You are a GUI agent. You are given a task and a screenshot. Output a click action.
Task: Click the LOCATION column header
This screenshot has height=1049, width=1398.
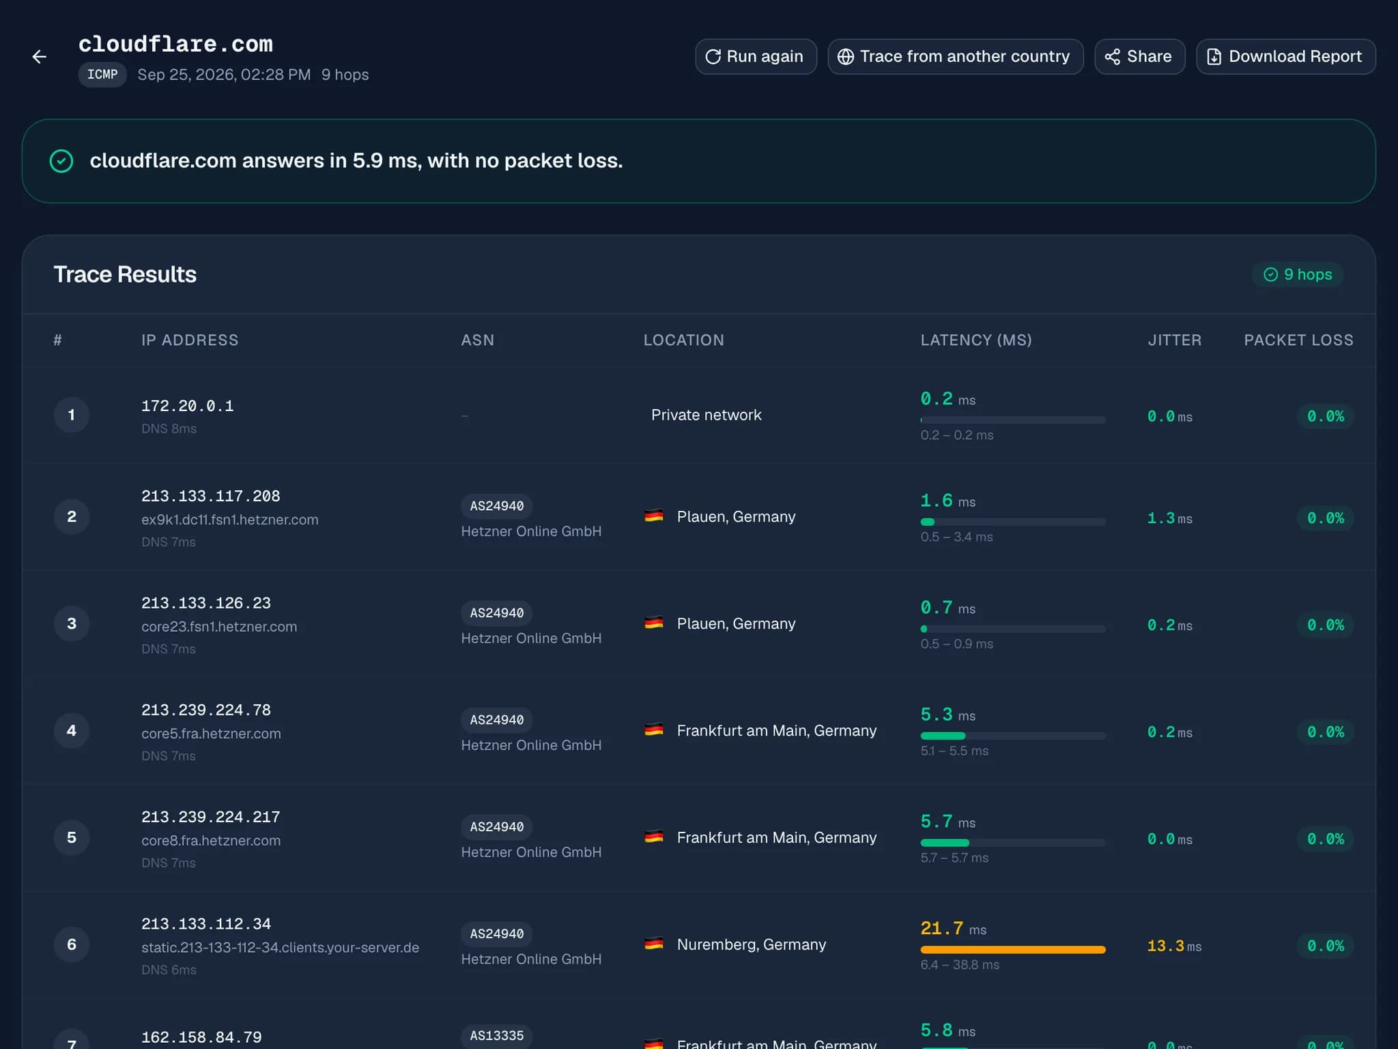click(x=684, y=340)
